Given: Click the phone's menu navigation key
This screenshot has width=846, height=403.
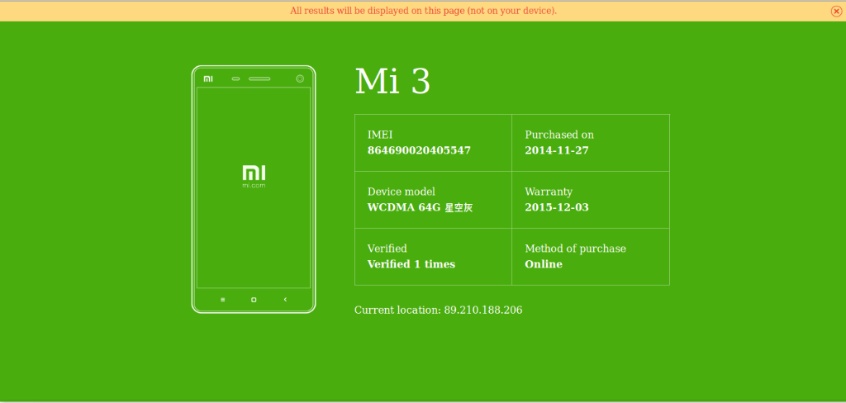Looking at the screenshot, I should point(223,300).
